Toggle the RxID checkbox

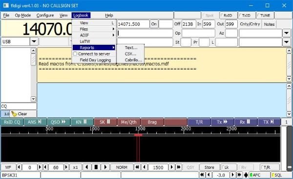click(x=229, y=15)
